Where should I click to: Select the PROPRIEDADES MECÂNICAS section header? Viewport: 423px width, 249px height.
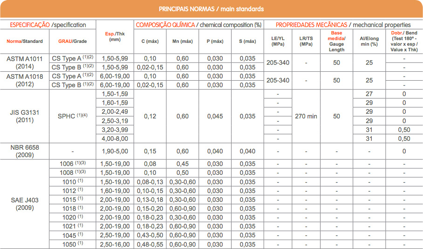(x=343, y=25)
